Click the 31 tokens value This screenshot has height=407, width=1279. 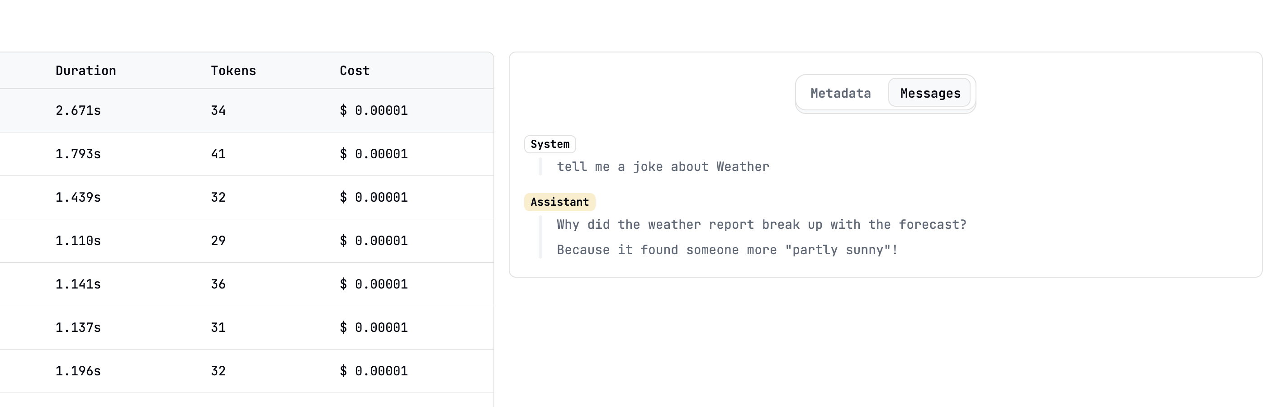pos(218,327)
